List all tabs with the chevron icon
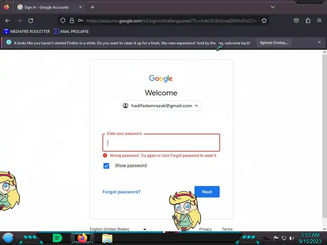327x245 pixels. point(273,7)
